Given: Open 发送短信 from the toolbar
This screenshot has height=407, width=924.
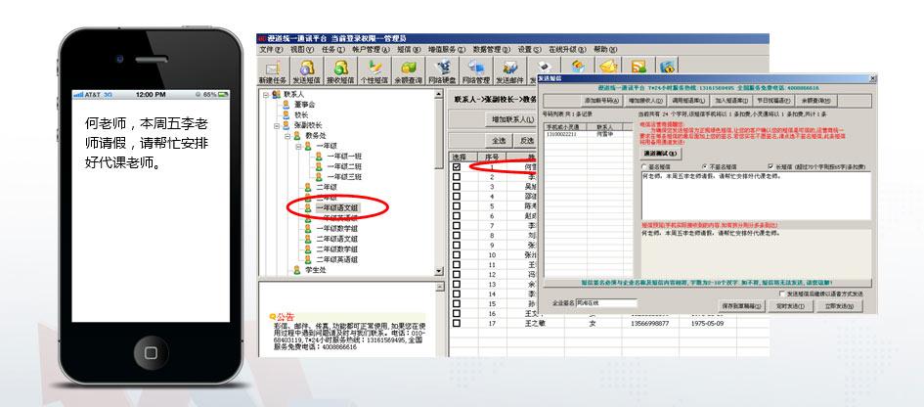Looking at the screenshot, I should tap(308, 69).
